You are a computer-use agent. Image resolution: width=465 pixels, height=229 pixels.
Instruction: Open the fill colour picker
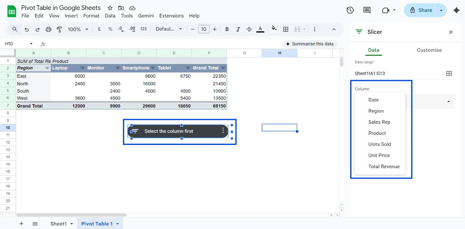(x=274, y=29)
